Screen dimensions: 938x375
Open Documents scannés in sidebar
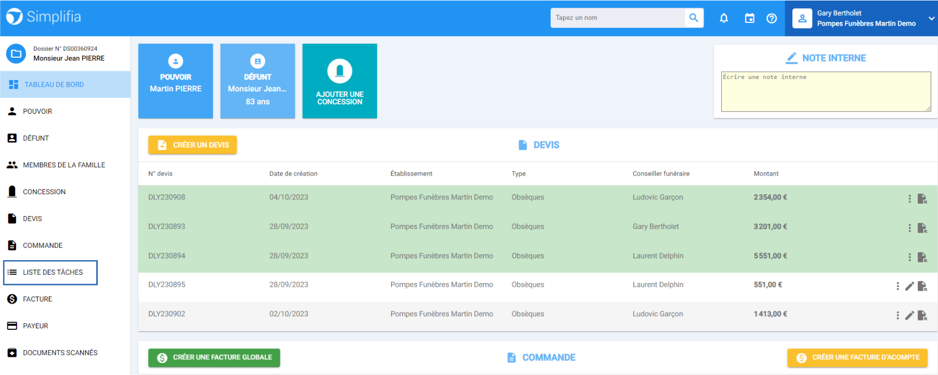(x=66, y=353)
